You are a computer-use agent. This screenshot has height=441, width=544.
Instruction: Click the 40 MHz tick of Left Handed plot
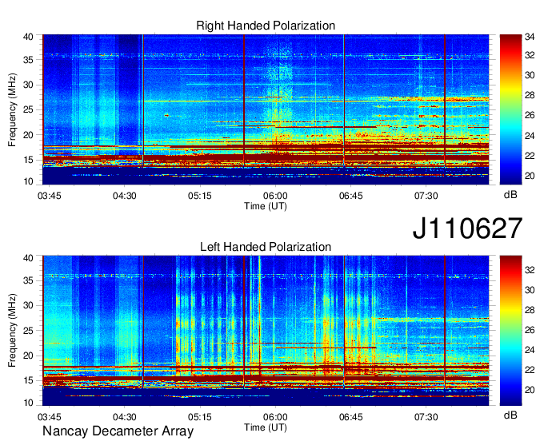click(x=28, y=257)
